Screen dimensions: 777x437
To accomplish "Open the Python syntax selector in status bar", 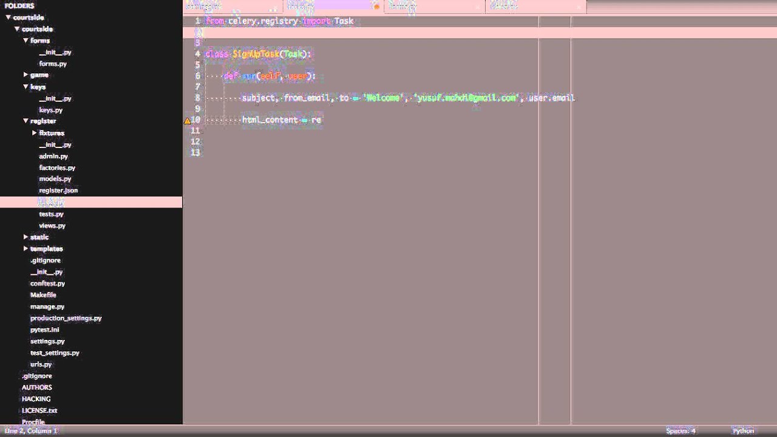I will (x=743, y=431).
